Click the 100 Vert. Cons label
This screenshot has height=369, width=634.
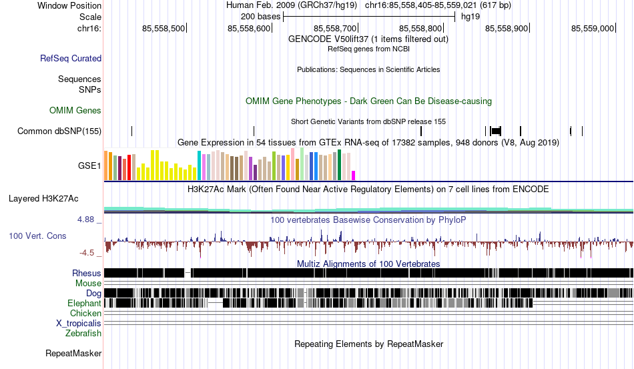click(37, 236)
